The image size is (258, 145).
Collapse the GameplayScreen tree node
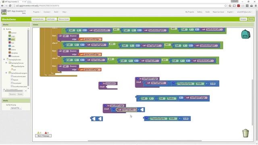pyautogui.click(x=4, y=60)
